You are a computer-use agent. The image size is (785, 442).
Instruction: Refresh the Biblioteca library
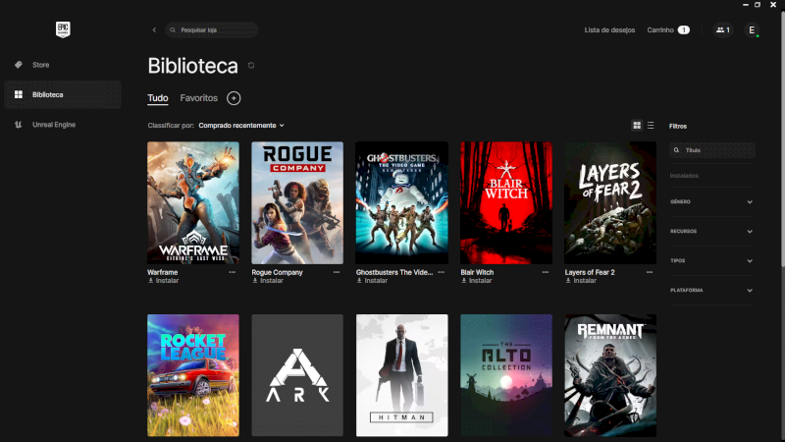click(251, 66)
